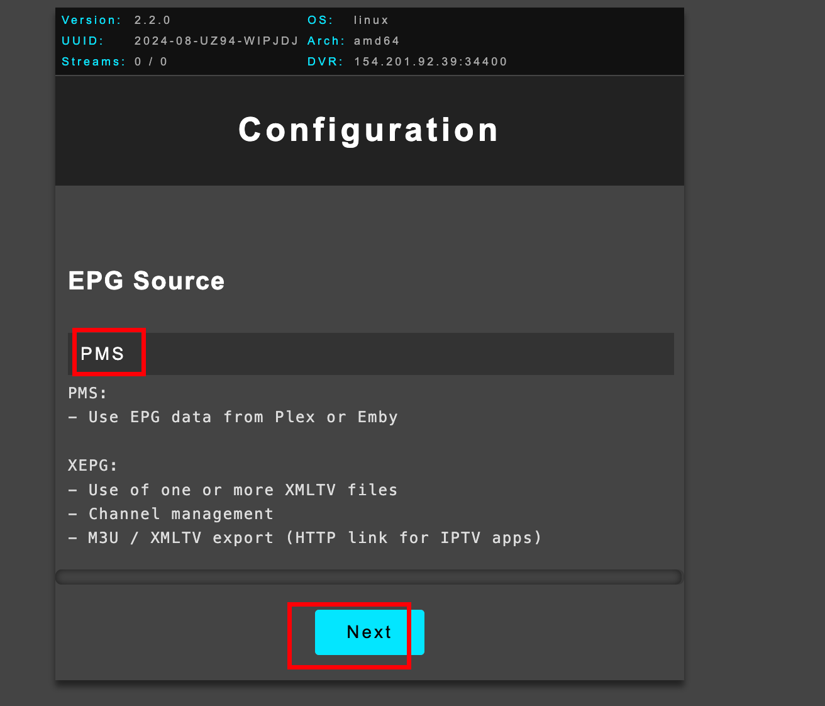Viewport: 825px width, 706px height.
Task: Click the linux OS value
Action: (371, 20)
